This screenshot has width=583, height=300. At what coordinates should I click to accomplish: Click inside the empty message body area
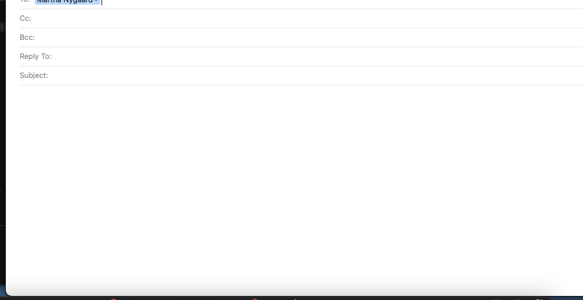pyautogui.click(x=294, y=186)
